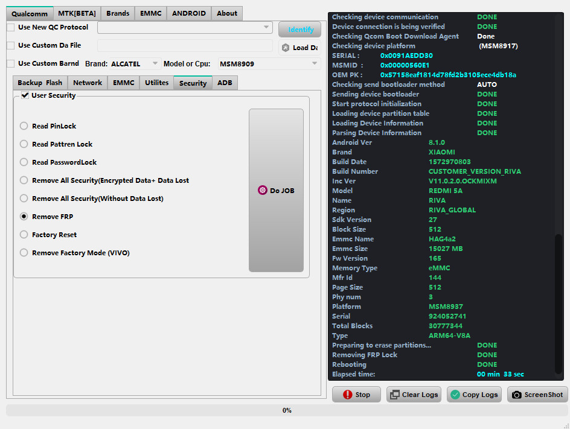
Task: Select Remove Factory Mode (VIVO) option
Action: (x=24, y=253)
